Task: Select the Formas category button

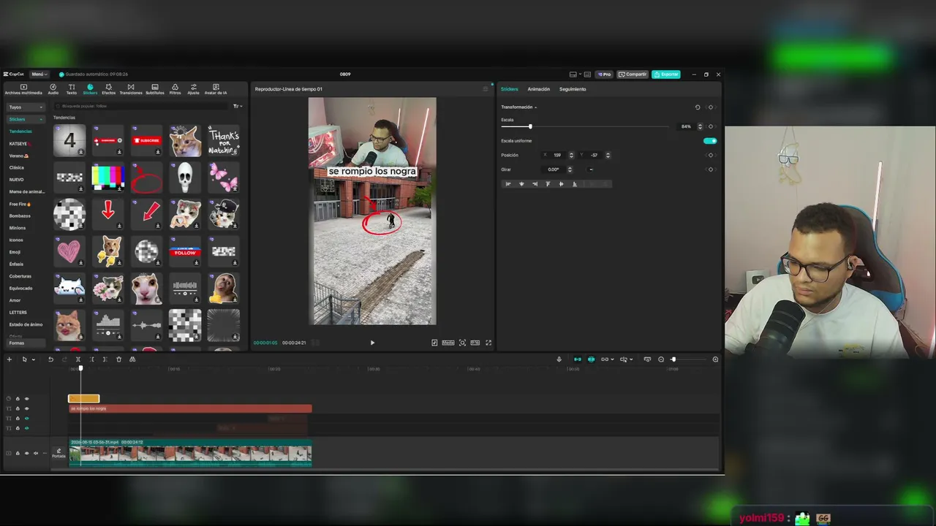Action: 26,343
